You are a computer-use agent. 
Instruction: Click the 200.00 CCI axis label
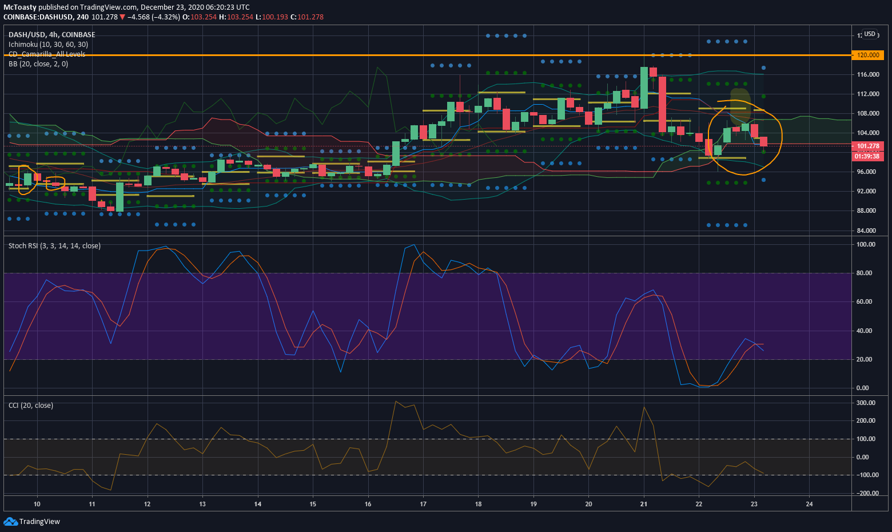(x=866, y=420)
